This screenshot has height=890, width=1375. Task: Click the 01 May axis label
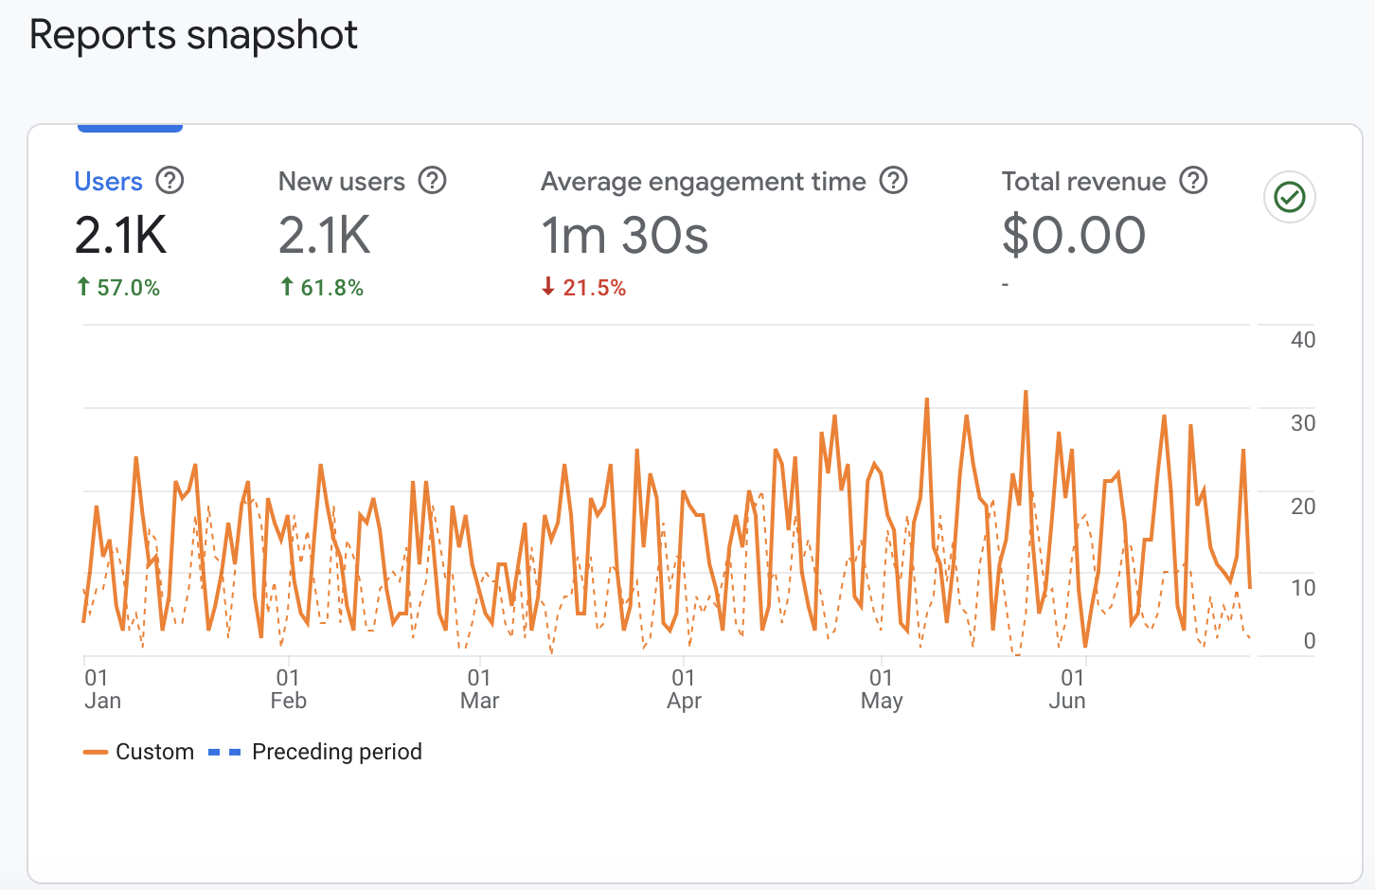pyautogui.click(x=882, y=689)
